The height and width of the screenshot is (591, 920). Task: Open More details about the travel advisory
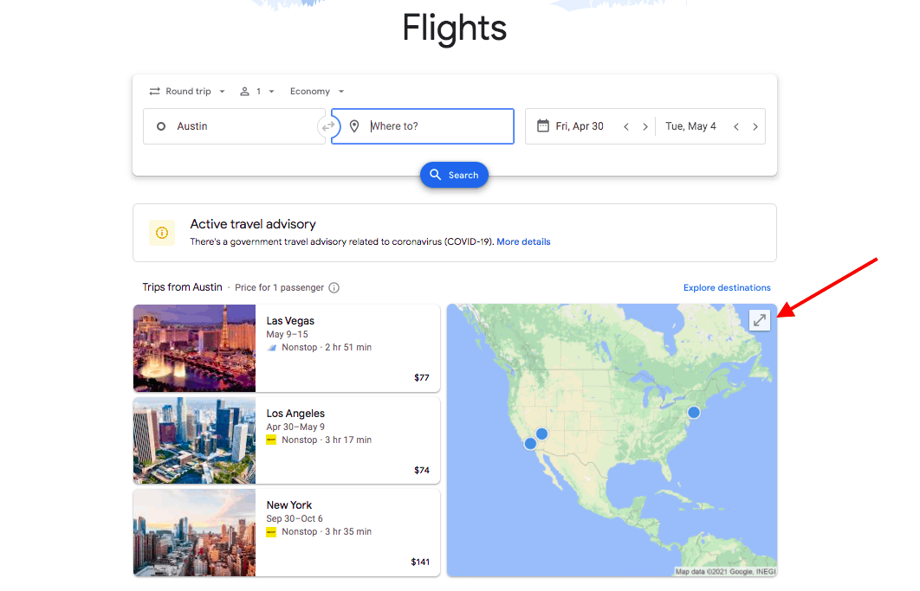[523, 241]
